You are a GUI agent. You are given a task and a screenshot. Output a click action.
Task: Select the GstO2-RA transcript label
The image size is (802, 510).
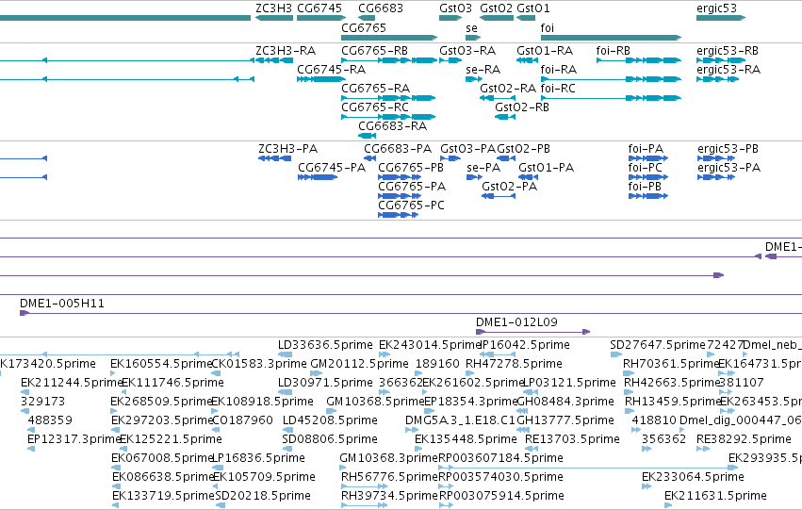pos(508,89)
